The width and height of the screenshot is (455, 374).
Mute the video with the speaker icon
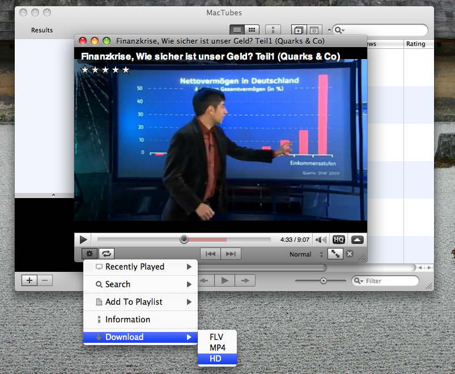[321, 240]
